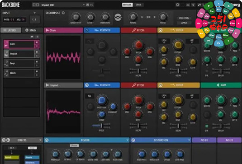Toggle the Reverb effect power
The image size is (242, 164).
click(47, 140)
